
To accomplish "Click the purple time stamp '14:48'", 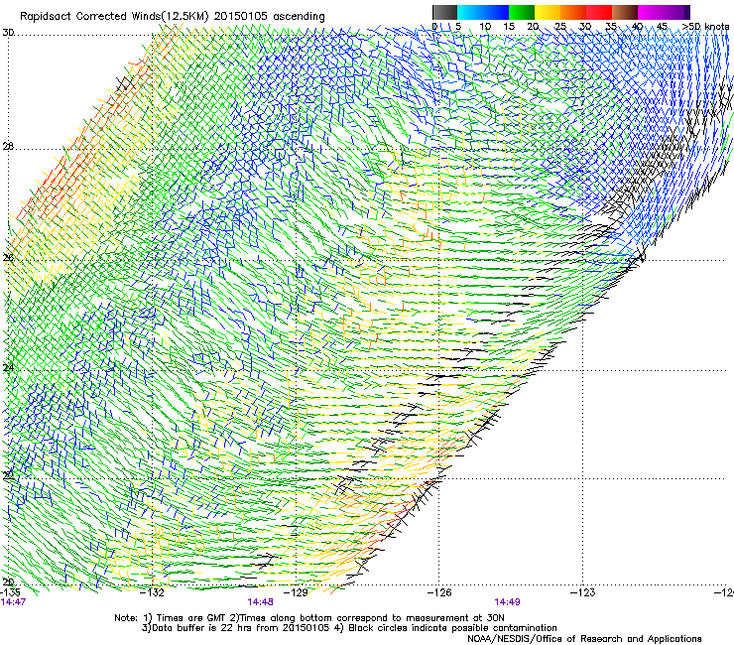I will [x=260, y=602].
